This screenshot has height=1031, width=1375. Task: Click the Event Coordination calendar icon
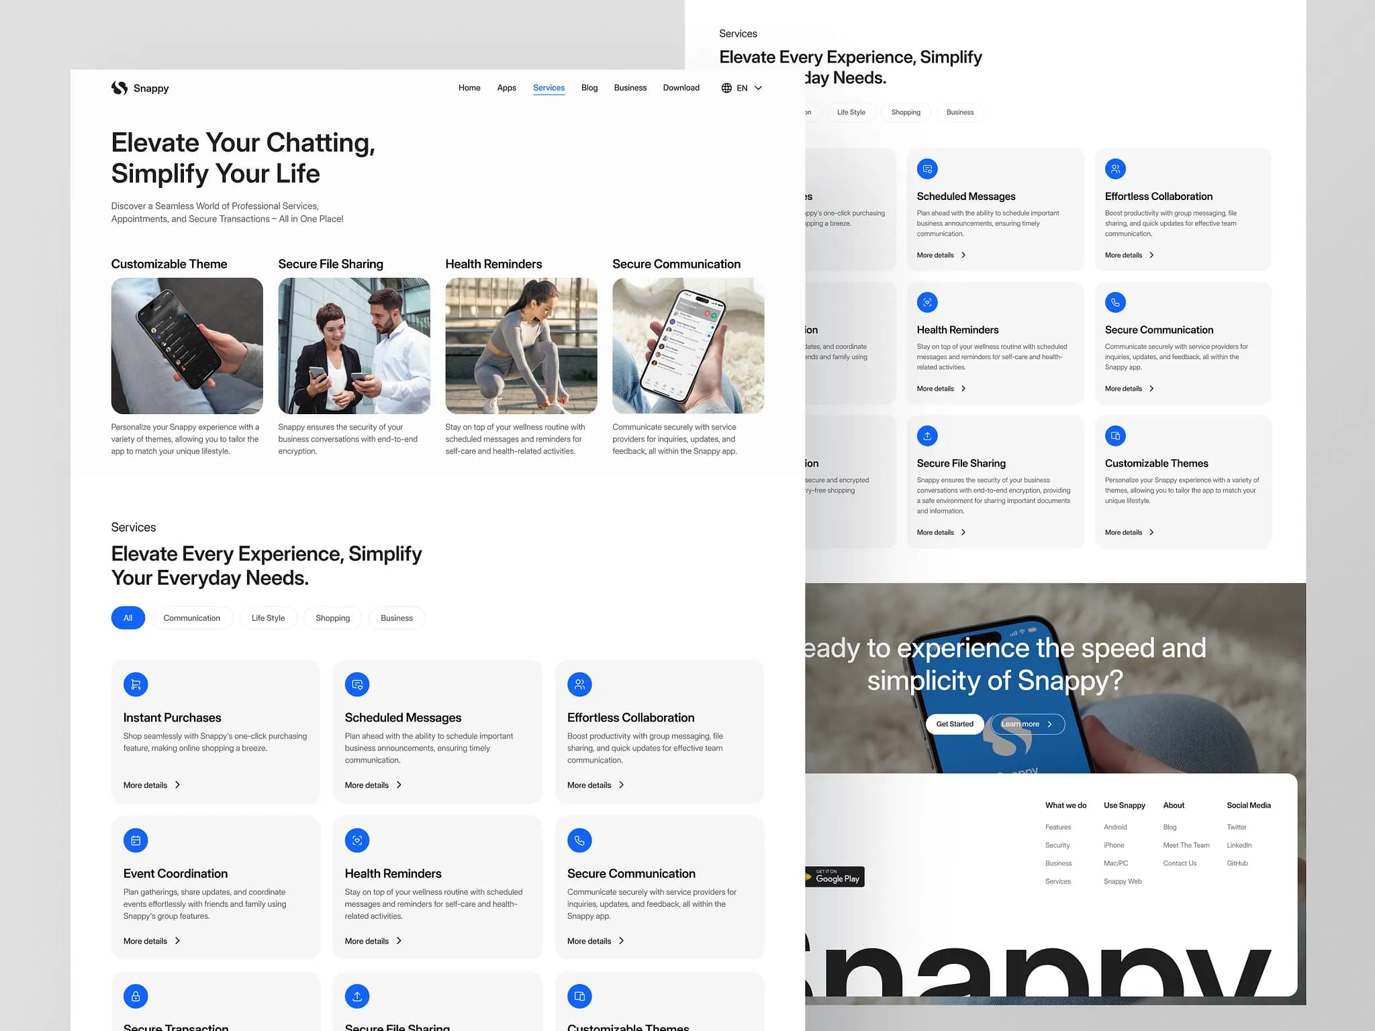click(x=136, y=840)
